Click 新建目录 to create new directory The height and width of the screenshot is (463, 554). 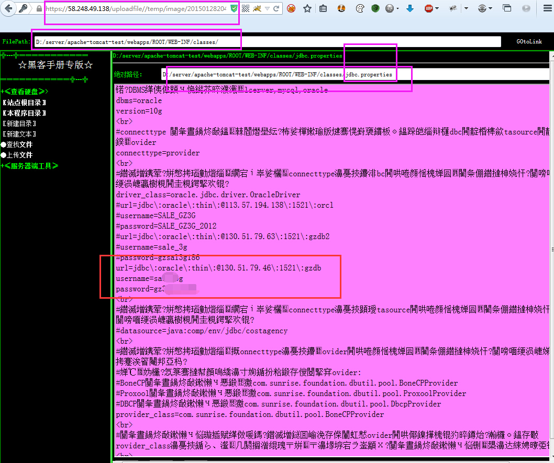pos(19,124)
